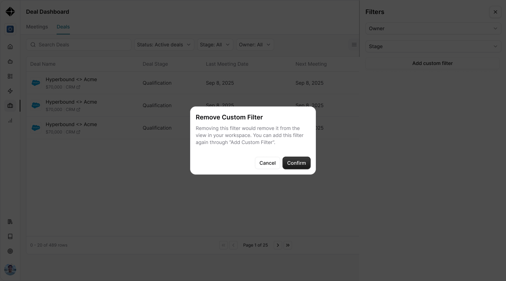Viewport: 506px width, 281px height.
Task: Expand the Stage: All dropdown
Action: coord(215,45)
